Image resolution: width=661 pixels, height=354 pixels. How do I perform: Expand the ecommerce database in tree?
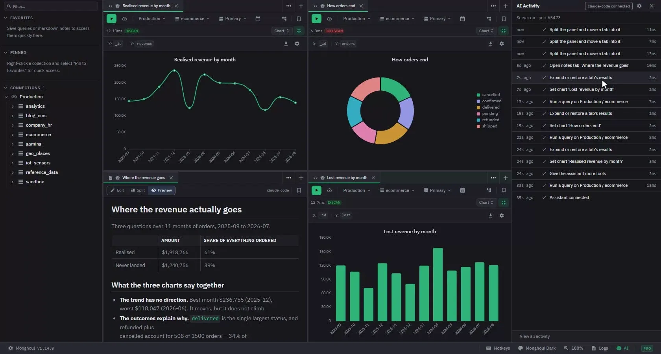point(13,135)
